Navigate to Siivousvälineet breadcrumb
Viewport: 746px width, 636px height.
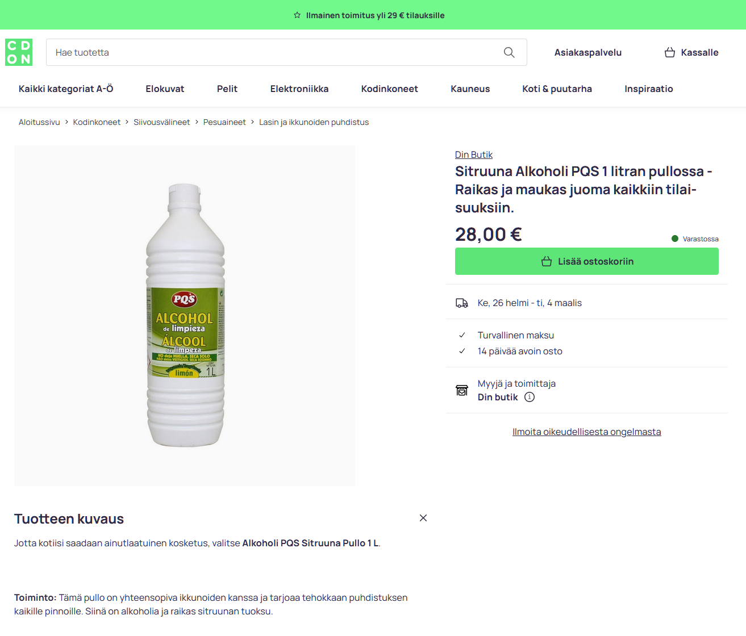click(162, 122)
